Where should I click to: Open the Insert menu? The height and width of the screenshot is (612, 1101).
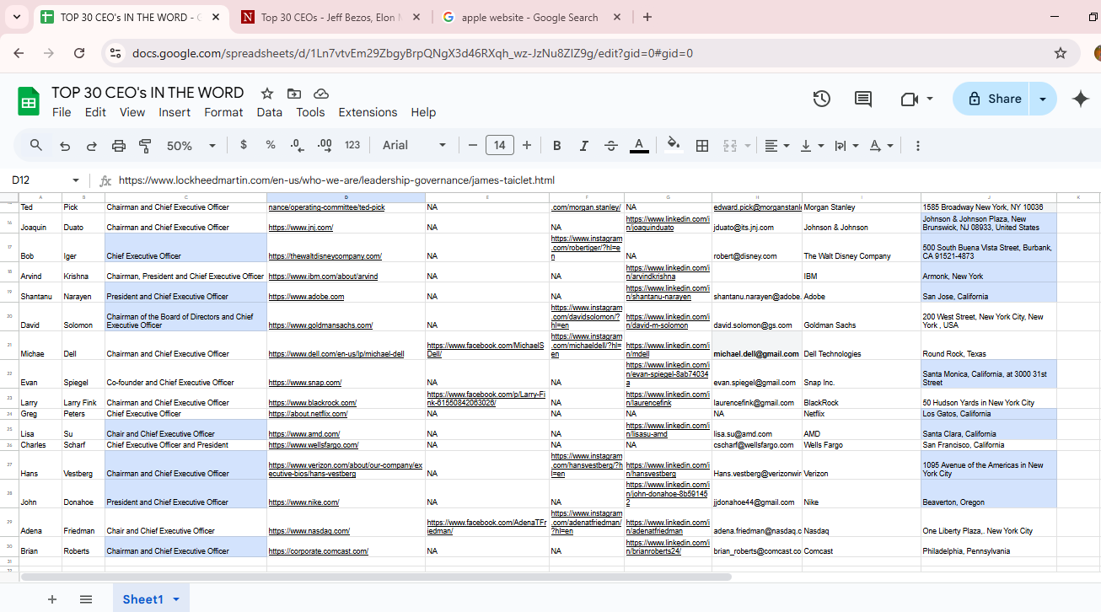pyautogui.click(x=175, y=112)
